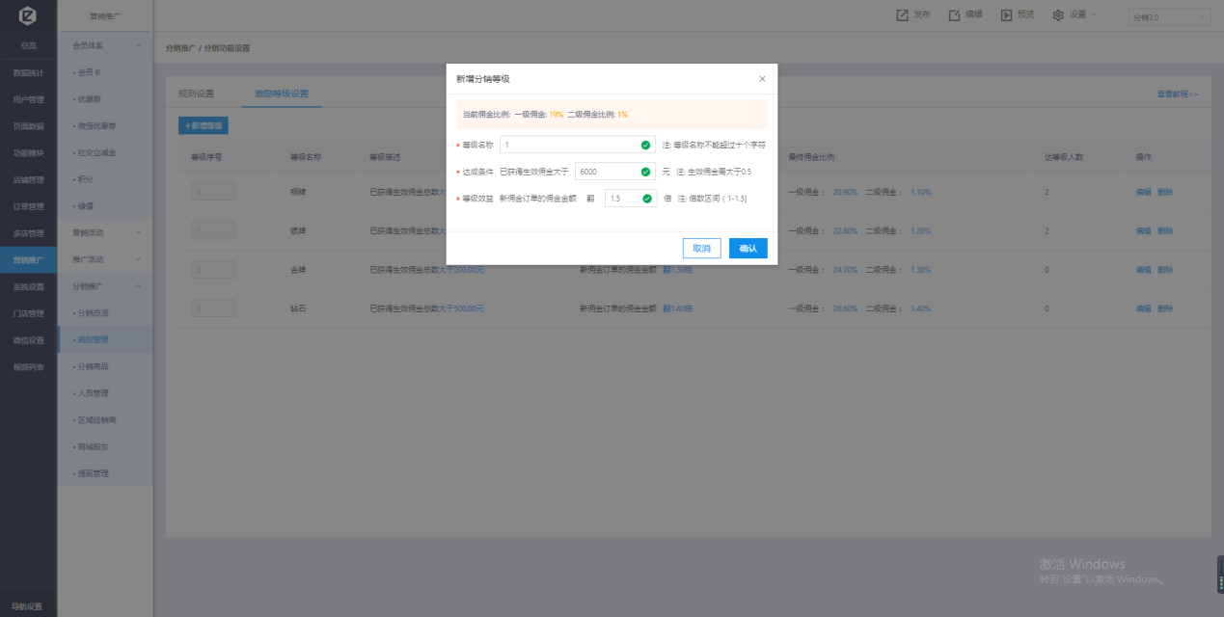Expand the 营销活动 sidebar section
Image resolution: width=1224 pixels, height=617 pixels.
point(138,232)
